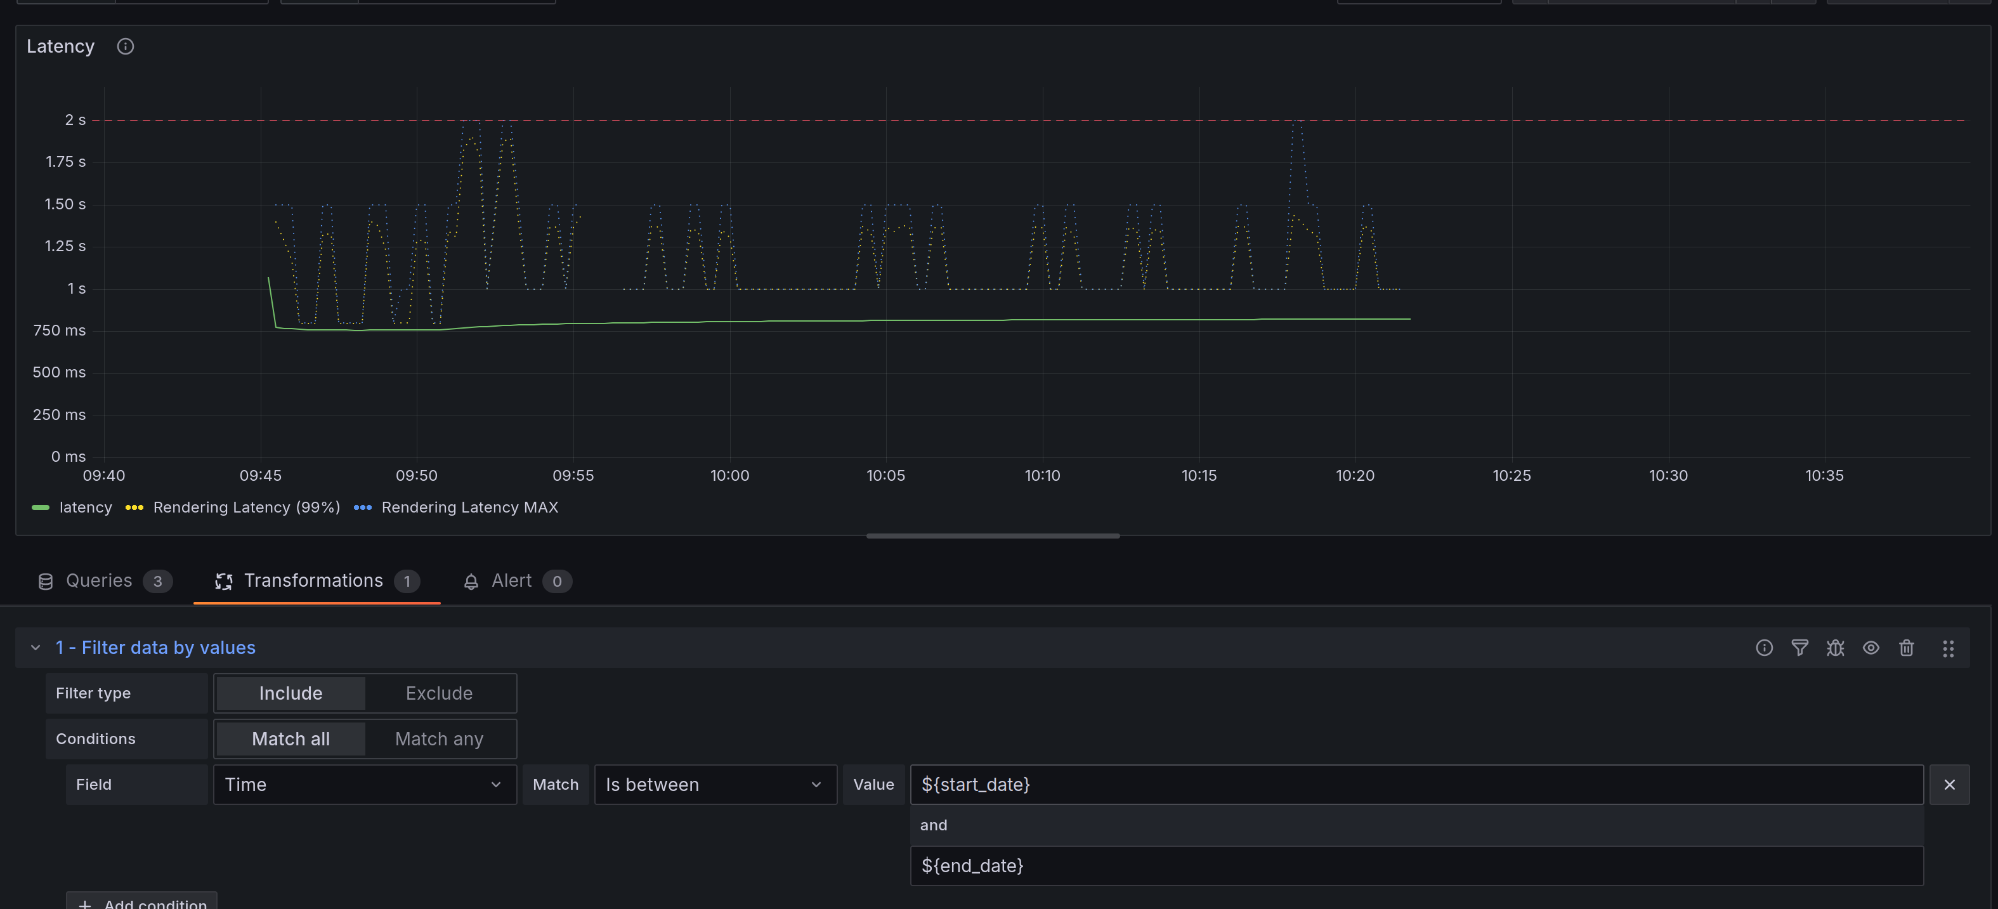Viewport: 1998px width, 909px height.
Task: Open the Is between match dropdown
Action: [714, 784]
